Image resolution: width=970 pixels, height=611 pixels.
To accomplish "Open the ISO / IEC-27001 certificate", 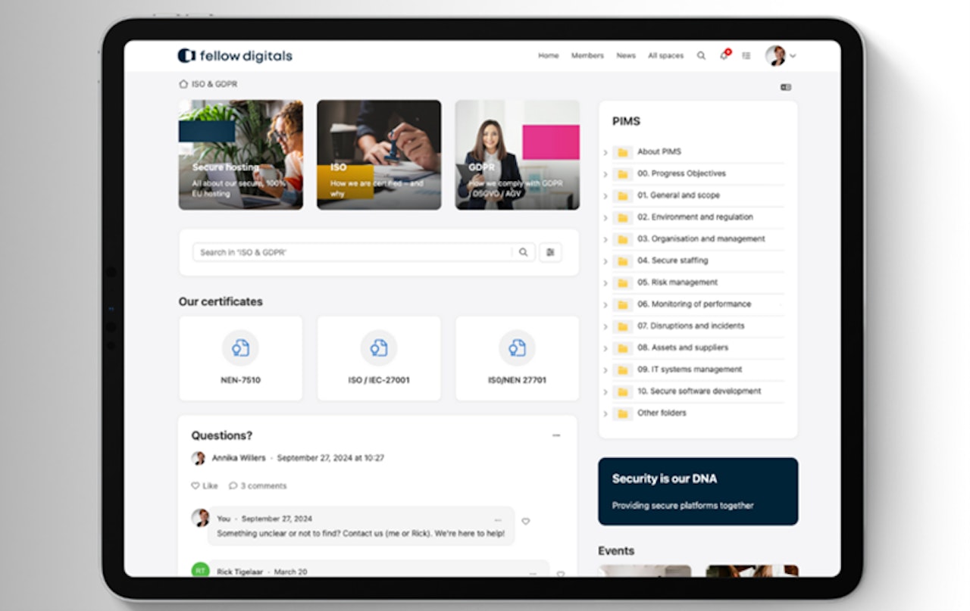I will click(x=379, y=358).
